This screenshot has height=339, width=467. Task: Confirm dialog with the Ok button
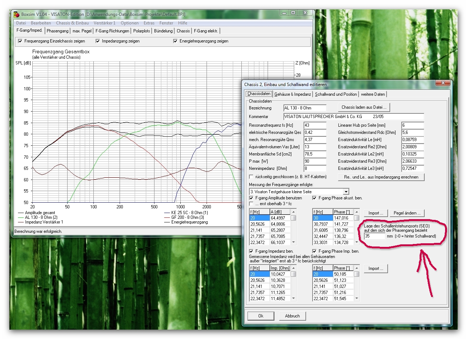[261, 316]
